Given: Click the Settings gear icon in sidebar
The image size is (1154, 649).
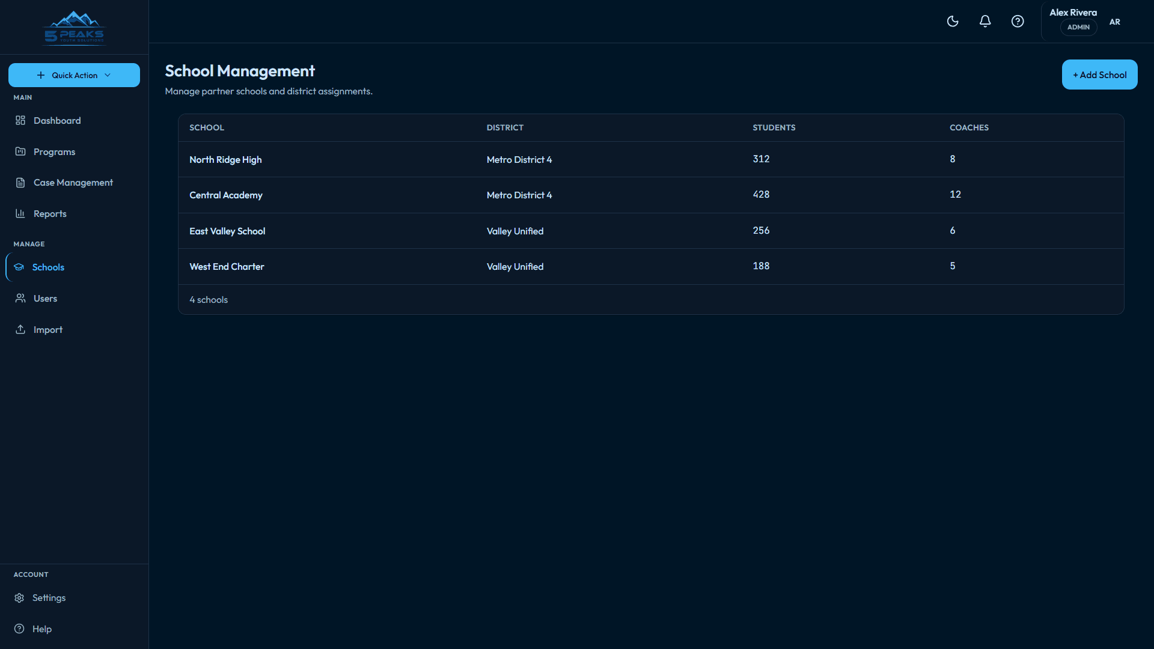Looking at the screenshot, I should point(19,598).
